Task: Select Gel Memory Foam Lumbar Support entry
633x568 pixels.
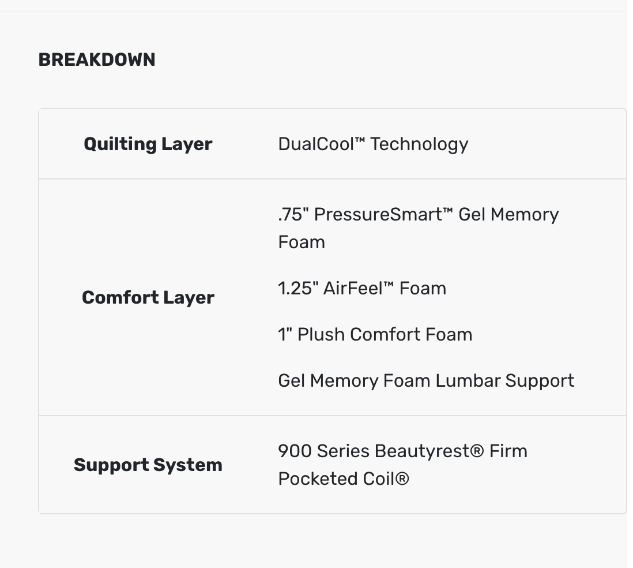Action: click(426, 381)
